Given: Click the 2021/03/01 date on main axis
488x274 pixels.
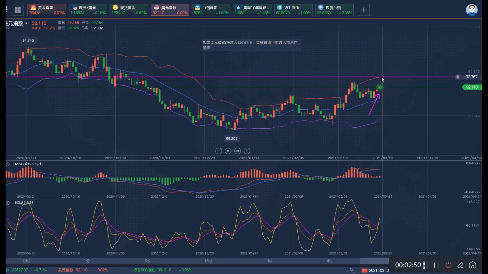Looking at the screenshot, I should click(x=338, y=158).
